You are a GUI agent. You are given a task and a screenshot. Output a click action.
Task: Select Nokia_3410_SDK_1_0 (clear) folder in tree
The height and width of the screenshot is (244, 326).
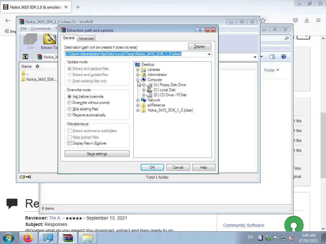click(x=170, y=110)
